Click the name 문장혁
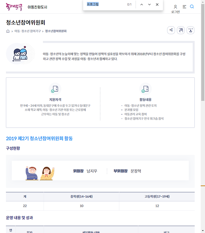The image size is (205, 233). click(136, 171)
